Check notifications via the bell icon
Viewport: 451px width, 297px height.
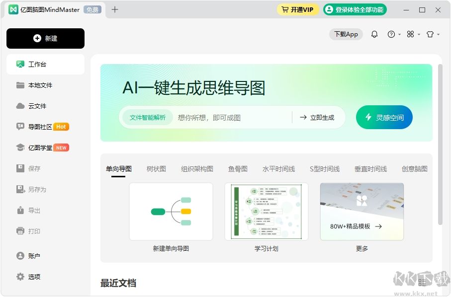click(374, 34)
